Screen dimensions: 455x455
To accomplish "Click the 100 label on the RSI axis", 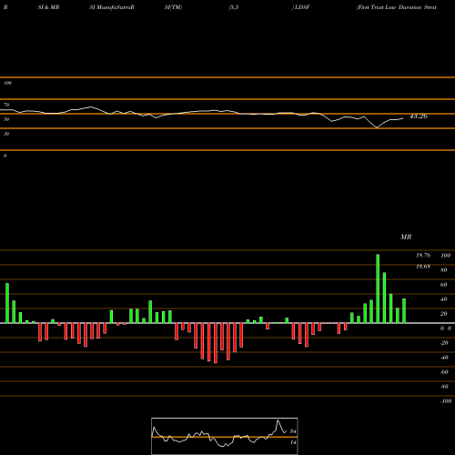I will coord(7,83).
